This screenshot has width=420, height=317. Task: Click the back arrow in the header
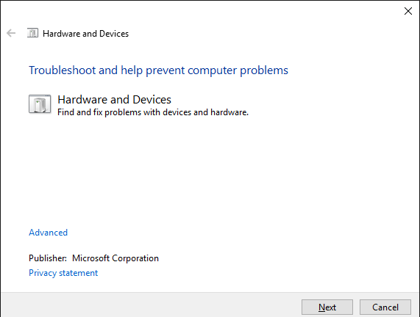(11, 33)
